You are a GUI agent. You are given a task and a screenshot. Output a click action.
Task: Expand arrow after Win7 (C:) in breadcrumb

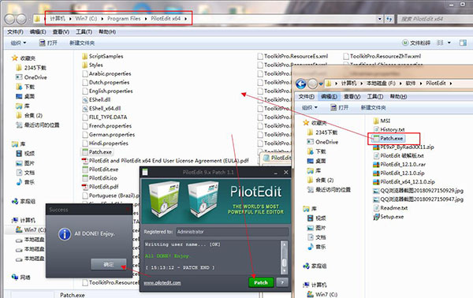pyautogui.click(x=102, y=18)
